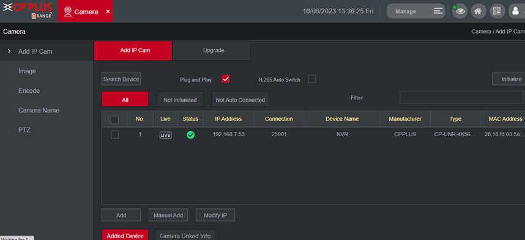Image resolution: width=525 pixels, height=240 pixels.
Task: Open the Image sidebar menu
Action: pyautogui.click(x=27, y=71)
